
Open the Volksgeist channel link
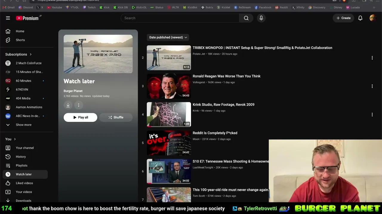[199, 82]
